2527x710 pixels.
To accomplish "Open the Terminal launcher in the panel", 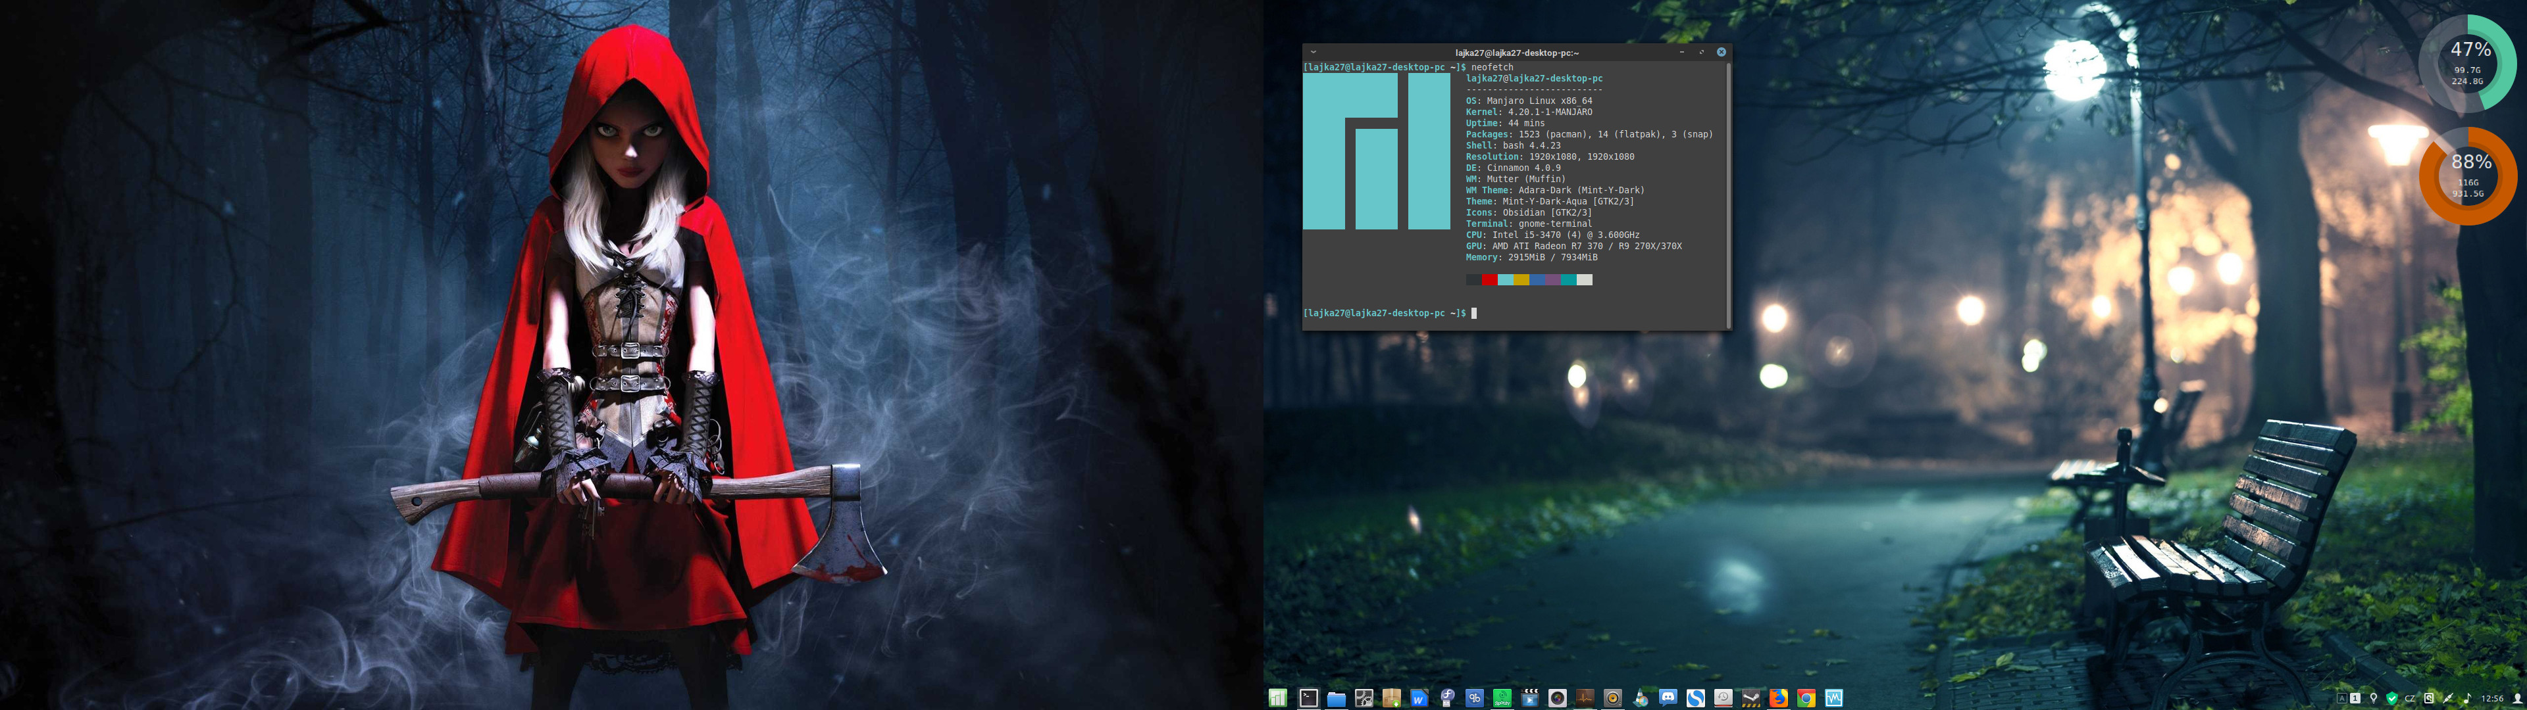I will (x=1309, y=698).
